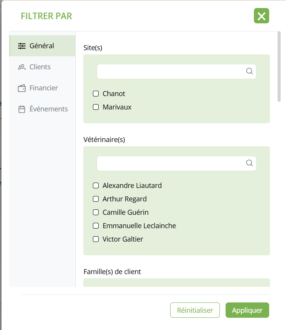The image size is (286, 330).
Task: Tick the Alexandre Liautard checkbox
Action: click(96, 186)
